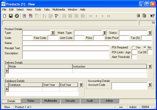Click the Mode column header
This screenshot has height=110, width=157.
click(x=40, y=67)
